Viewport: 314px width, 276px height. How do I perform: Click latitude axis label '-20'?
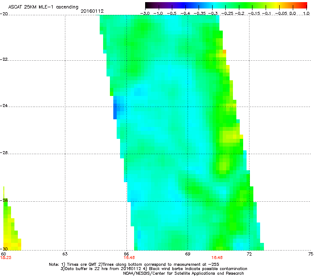(x=4, y=14)
